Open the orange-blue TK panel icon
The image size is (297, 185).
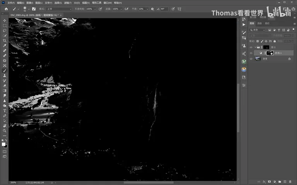click(x=244, y=69)
